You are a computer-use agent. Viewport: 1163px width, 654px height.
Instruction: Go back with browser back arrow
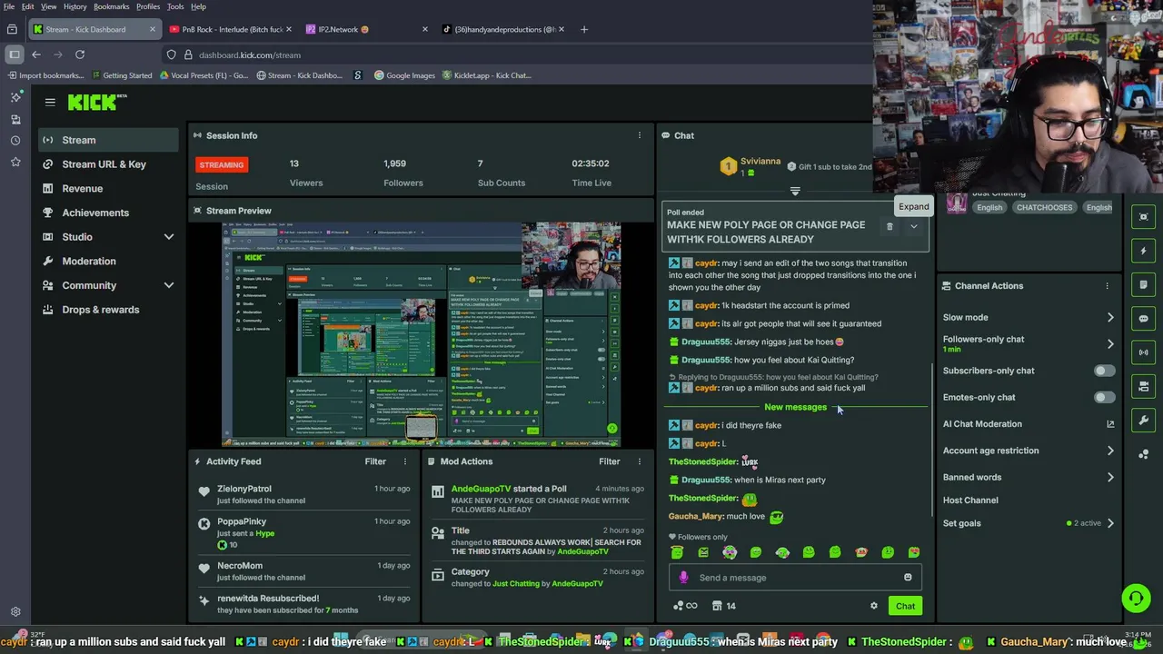36,54
